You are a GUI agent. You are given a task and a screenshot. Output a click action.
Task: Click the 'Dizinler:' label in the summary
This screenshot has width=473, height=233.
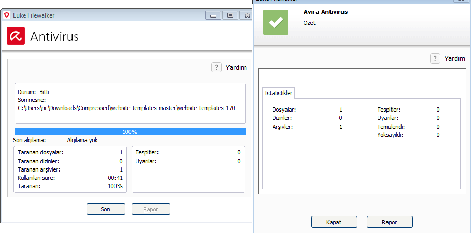282,118
